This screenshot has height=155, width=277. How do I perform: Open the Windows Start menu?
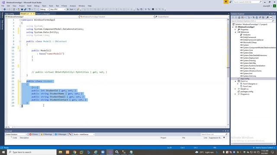(x=3, y=152)
